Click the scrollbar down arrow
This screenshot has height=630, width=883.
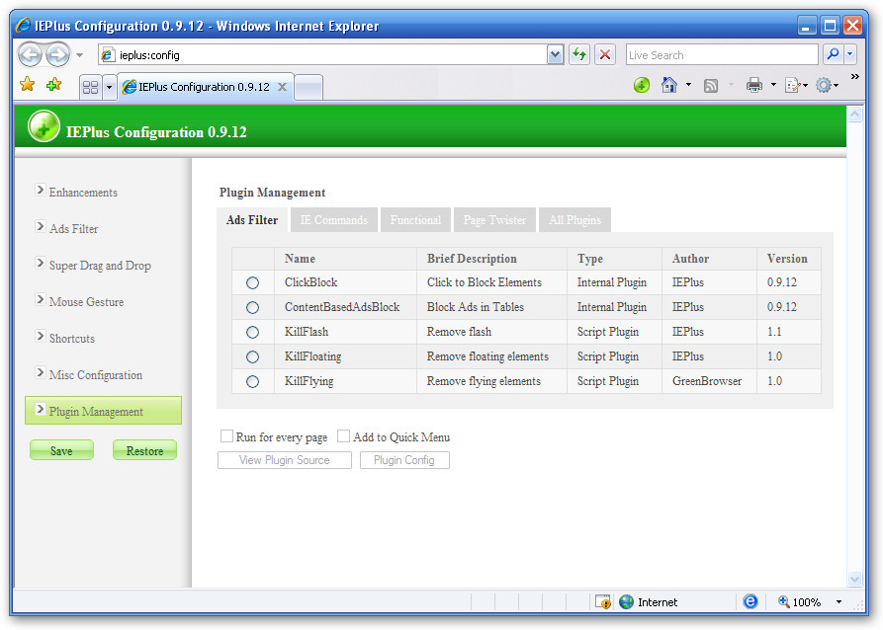point(855,579)
